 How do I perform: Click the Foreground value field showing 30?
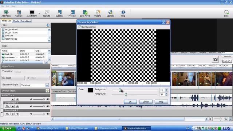162,94
